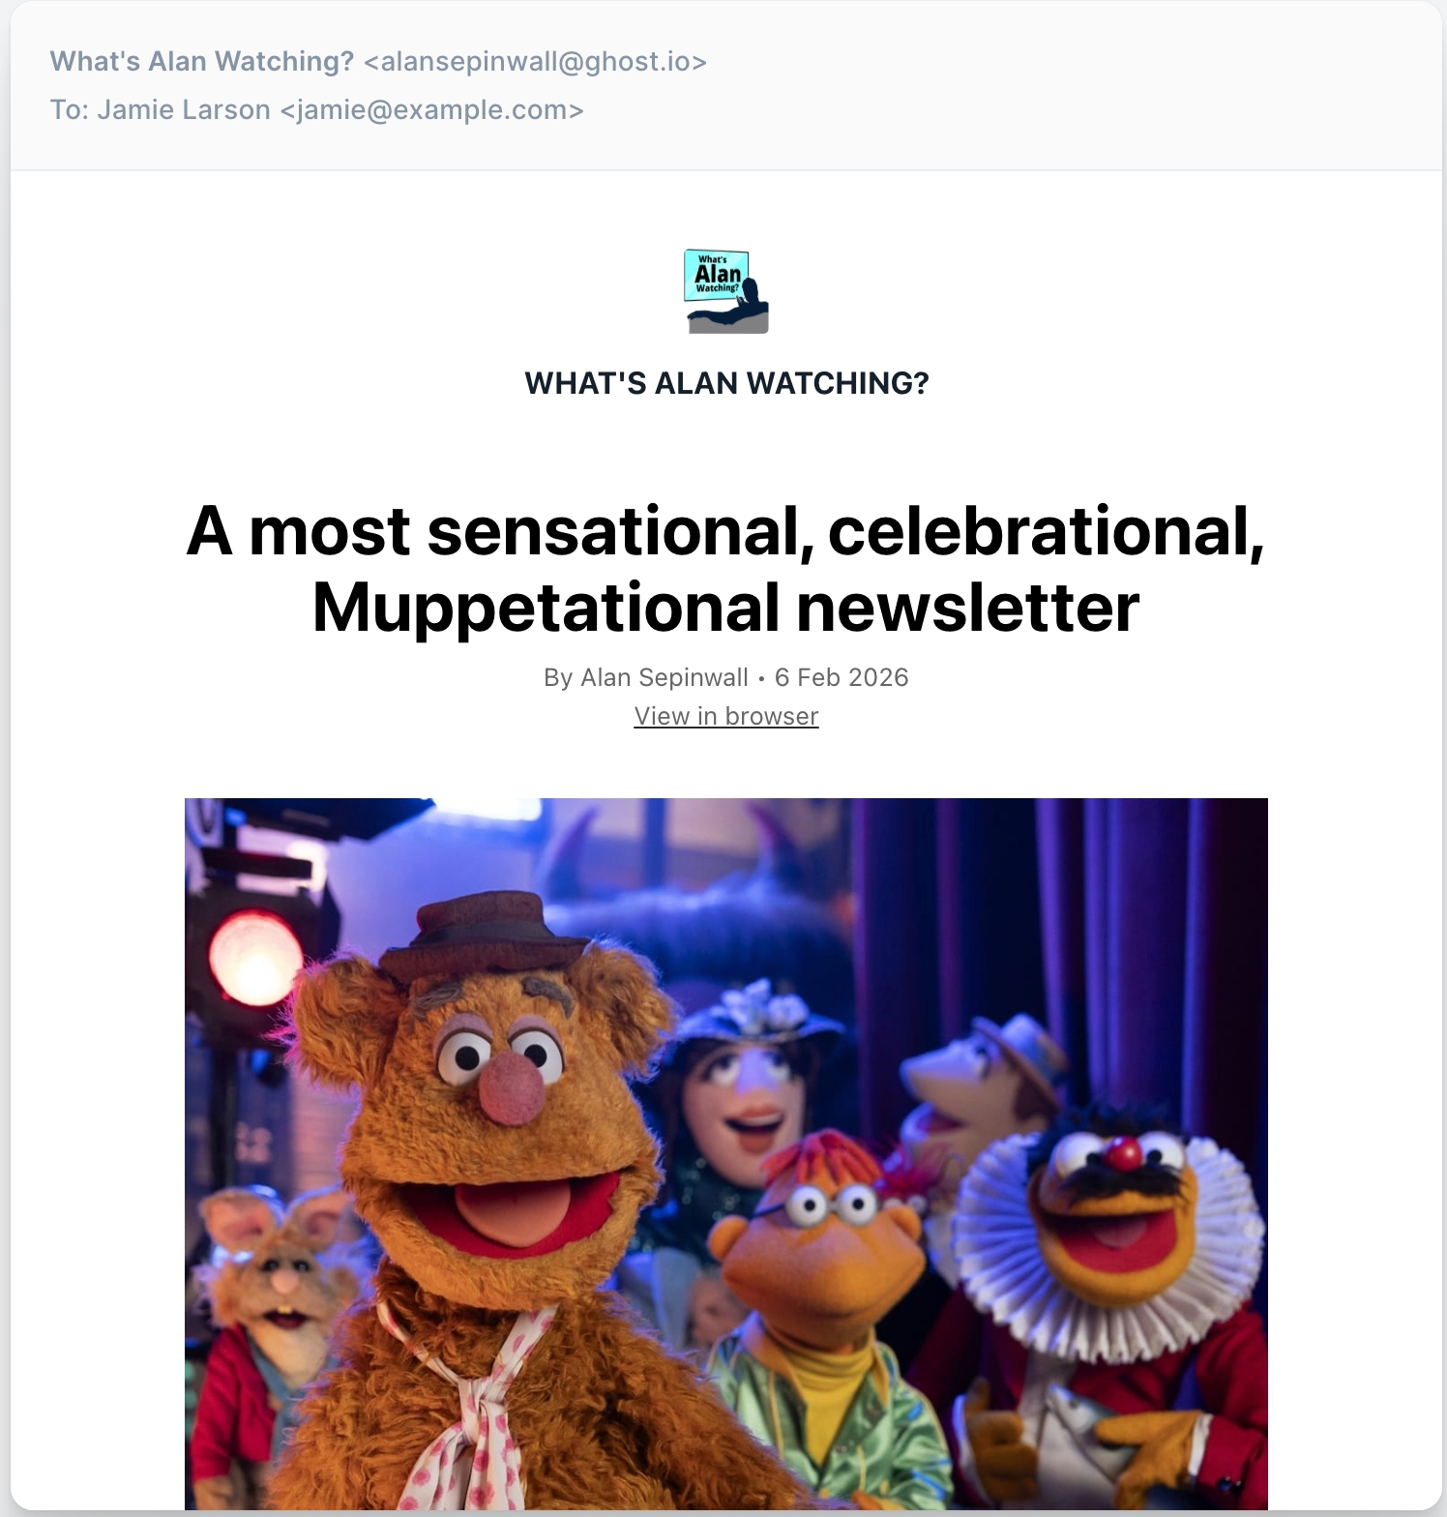Viewport: 1447px width, 1517px height.
Task: Click the sender name in the email header
Action: point(202,62)
